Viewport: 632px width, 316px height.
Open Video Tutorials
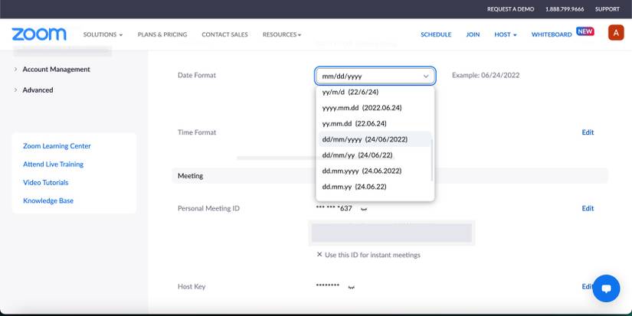(x=45, y=182)
